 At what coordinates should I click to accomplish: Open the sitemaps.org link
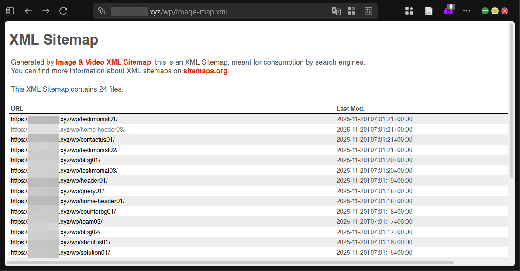click(205, 71)
